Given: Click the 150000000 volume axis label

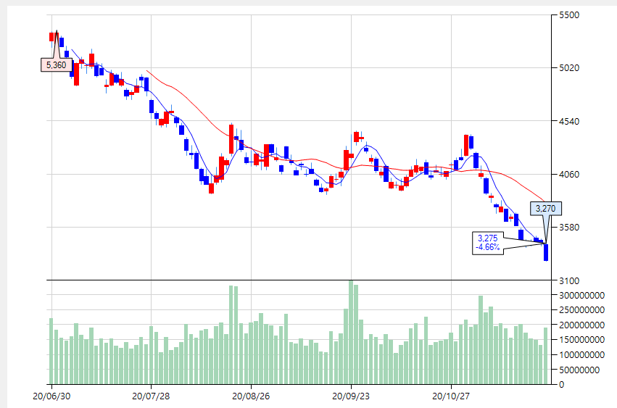Looking at the screenshot, I should pyautogui.click(x=581, y=340).
